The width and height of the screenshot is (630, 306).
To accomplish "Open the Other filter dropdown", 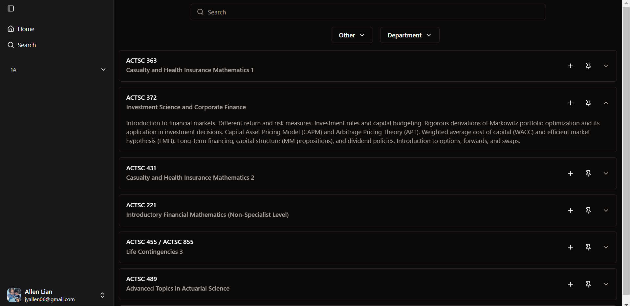I will (x=352, y=35).
